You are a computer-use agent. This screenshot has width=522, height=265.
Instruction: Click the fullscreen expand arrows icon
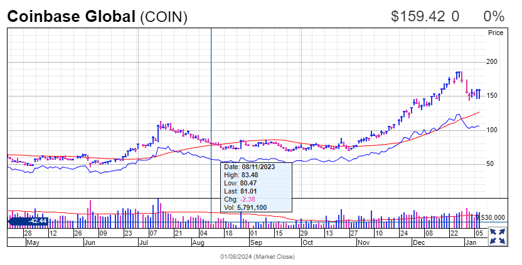coord(498,236)
